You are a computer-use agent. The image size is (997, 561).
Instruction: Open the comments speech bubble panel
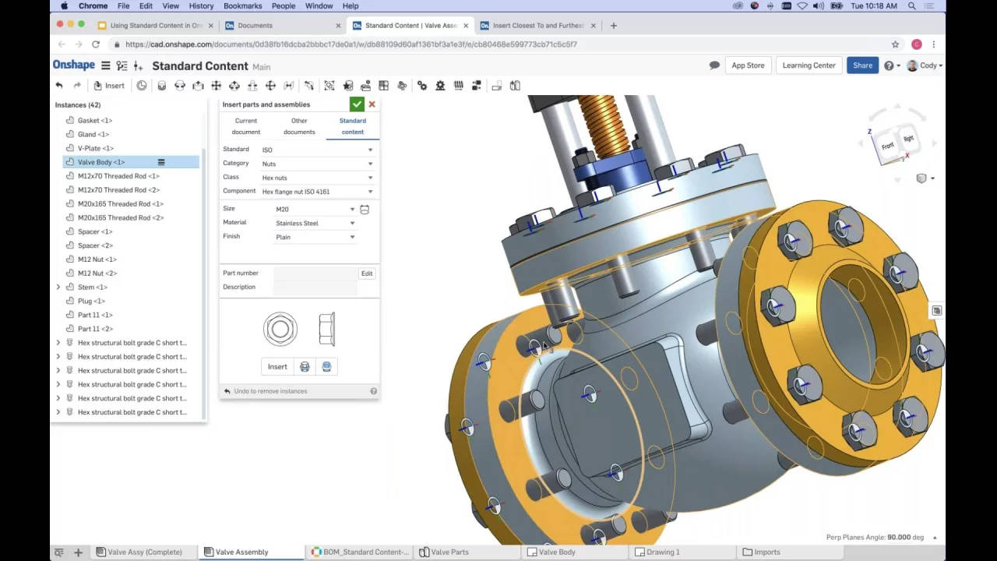pyautogui.click(x=714, y=65)
